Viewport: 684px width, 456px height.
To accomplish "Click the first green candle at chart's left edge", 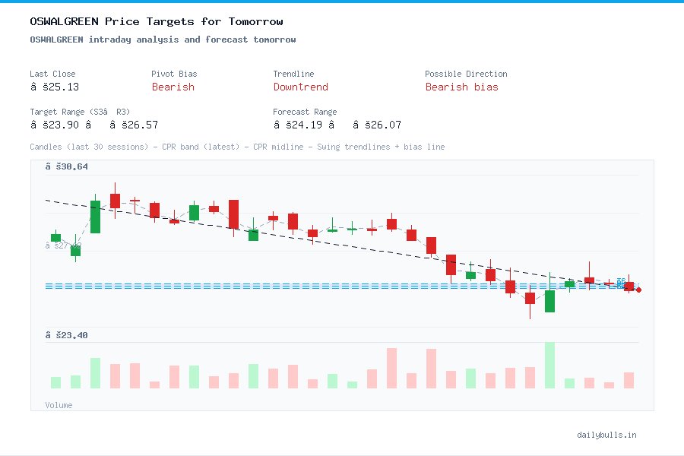I will tap(55, 238).
